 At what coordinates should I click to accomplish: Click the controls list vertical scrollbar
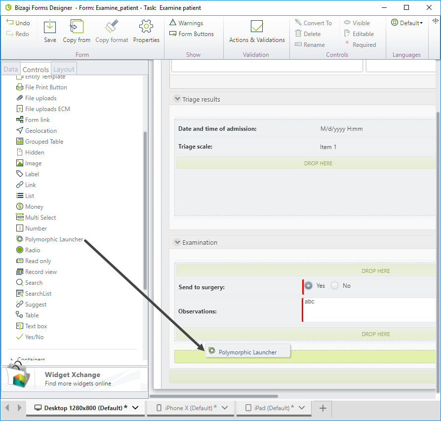pos(145,211)
